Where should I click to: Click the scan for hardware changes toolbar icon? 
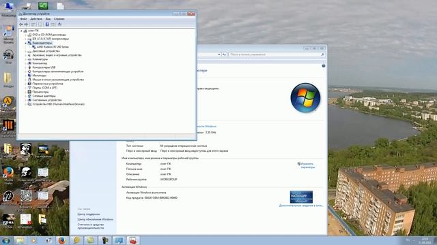click(x=59, y=24)
